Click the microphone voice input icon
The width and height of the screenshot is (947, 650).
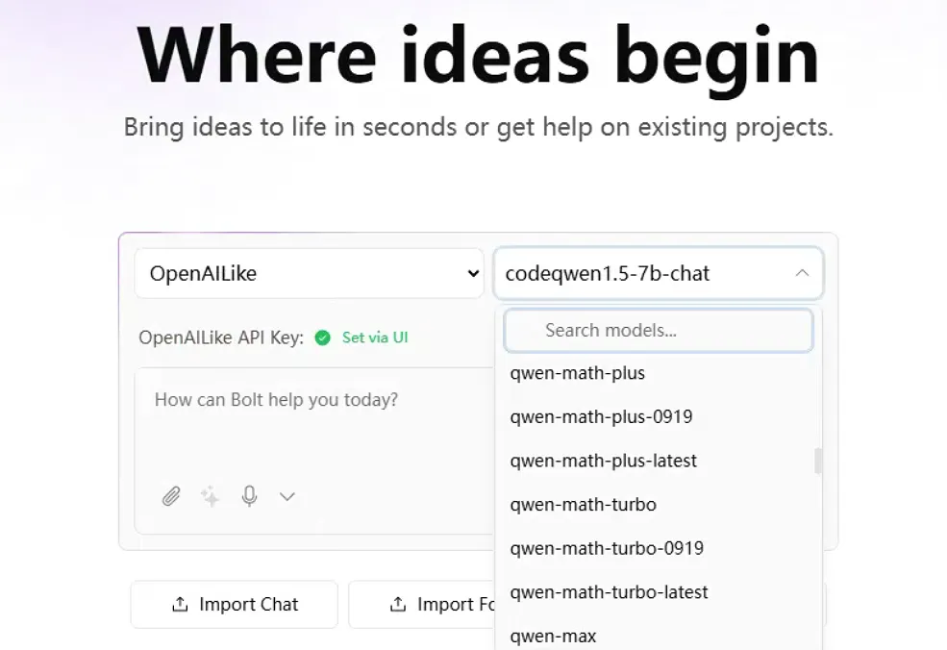tap(249, 496)
